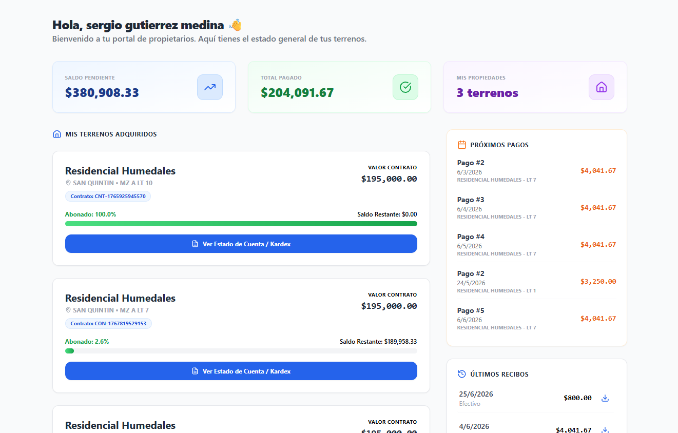The image size is (678, 433).
Task: Click the Abonado 100.0% label
Action: pos(90,214)
